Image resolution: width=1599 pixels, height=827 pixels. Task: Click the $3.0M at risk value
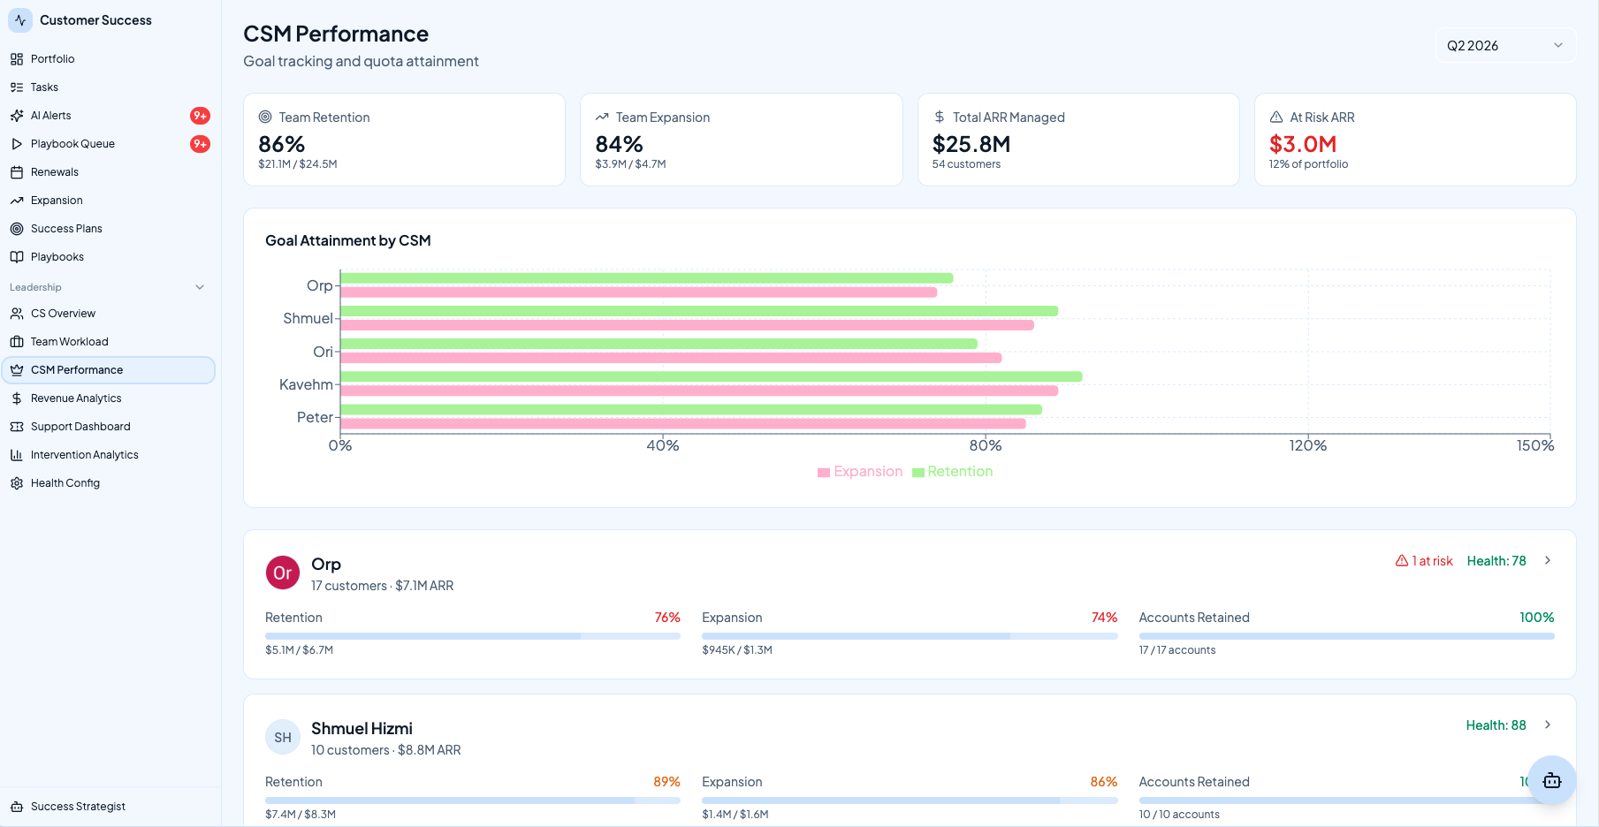pos(1303,144)
